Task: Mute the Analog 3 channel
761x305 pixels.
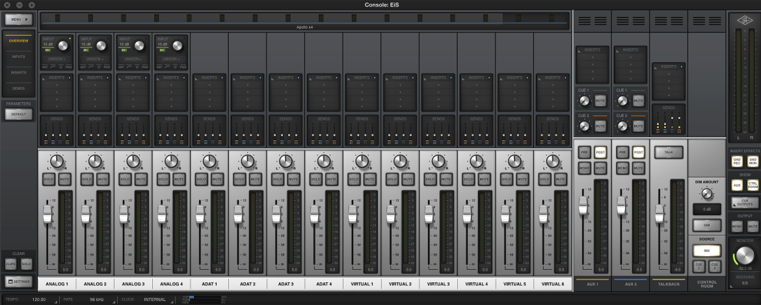Action: (x=140, y=179)
